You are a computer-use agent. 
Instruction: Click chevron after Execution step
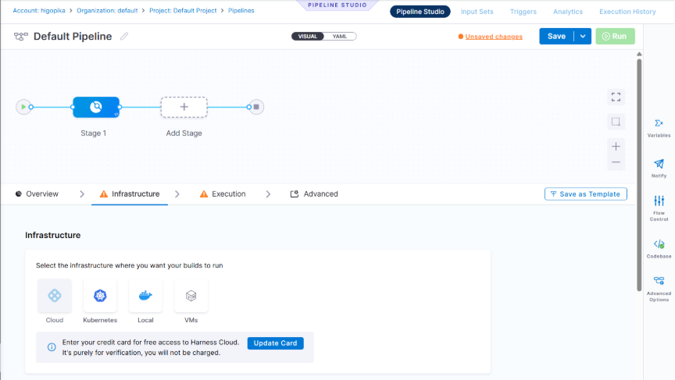[268, 194]
